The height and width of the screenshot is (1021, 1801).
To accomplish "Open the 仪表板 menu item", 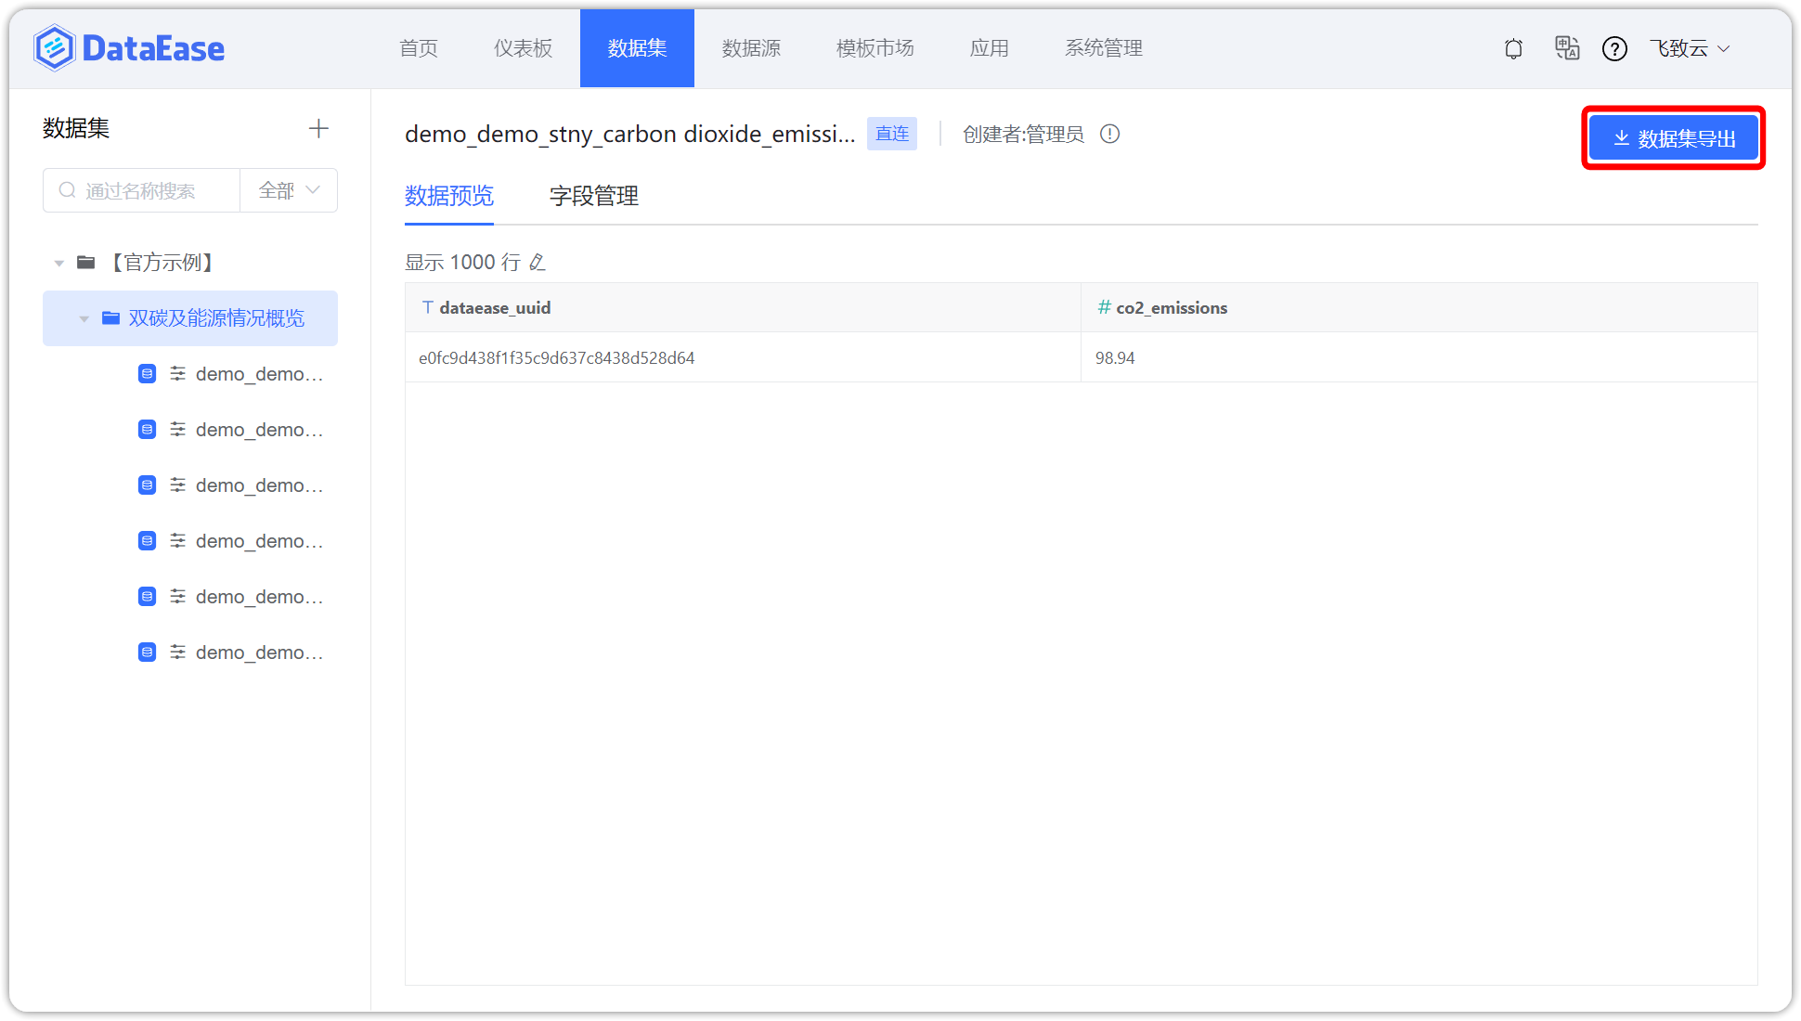I will [x=523, y=48].
